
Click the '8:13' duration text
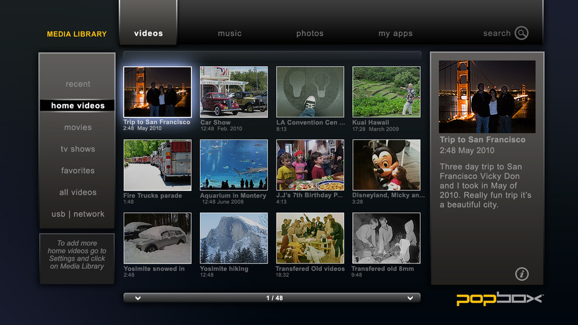[x=281, y=129]
